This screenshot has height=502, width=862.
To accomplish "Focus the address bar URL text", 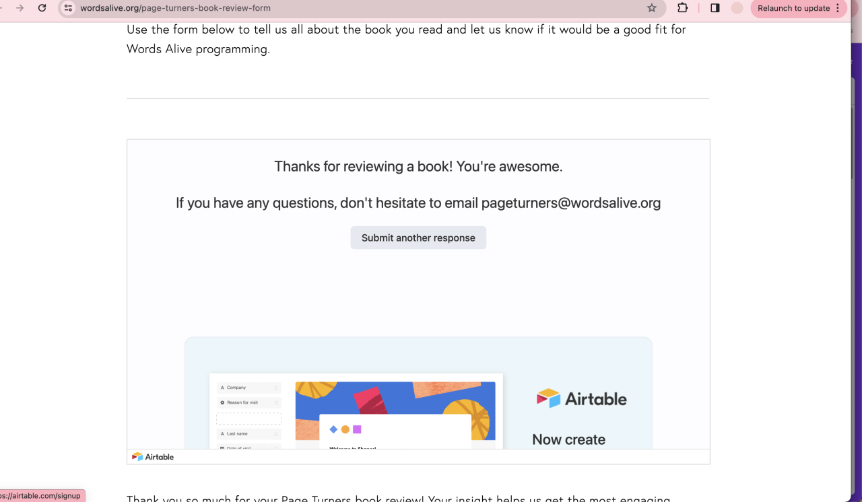I will 175,8.
